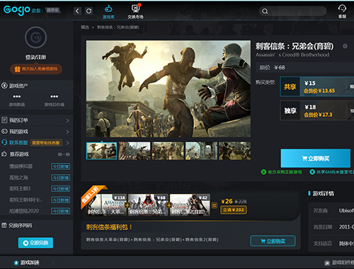Open recommended game 哥特王朝4阿卡
The image size is (354, 269).
(x=26, y=200)
